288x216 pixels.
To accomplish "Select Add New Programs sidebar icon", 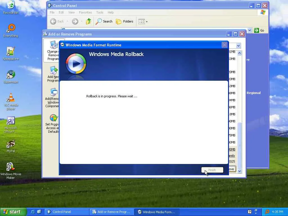I will 53,74.
